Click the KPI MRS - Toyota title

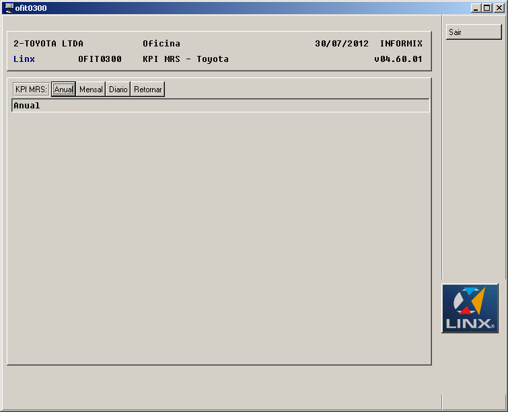(x=186, y=59)
